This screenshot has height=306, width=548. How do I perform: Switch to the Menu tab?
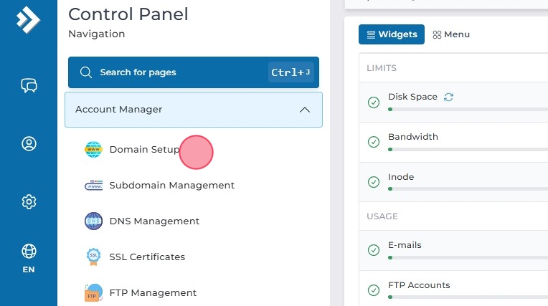(451, 34)
